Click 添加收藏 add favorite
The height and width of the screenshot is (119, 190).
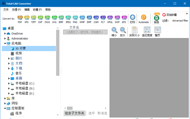[169, 15]
